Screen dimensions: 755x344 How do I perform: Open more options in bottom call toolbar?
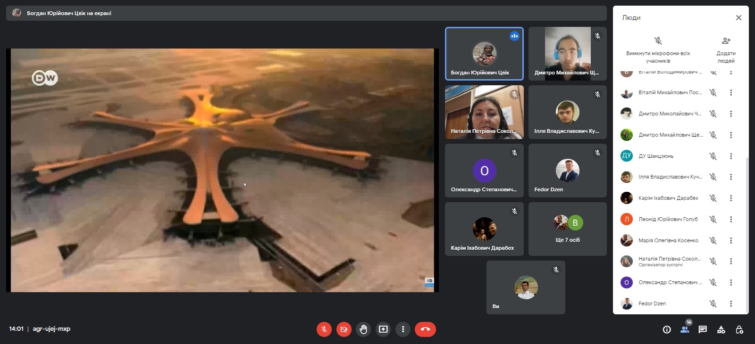403,329
